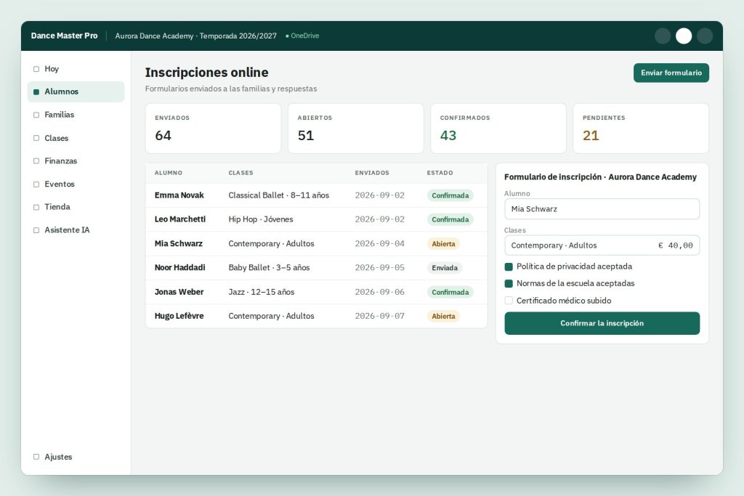Click the Clases field Contemporary · Adultos
744x496 pixels.
click(602, 245)
